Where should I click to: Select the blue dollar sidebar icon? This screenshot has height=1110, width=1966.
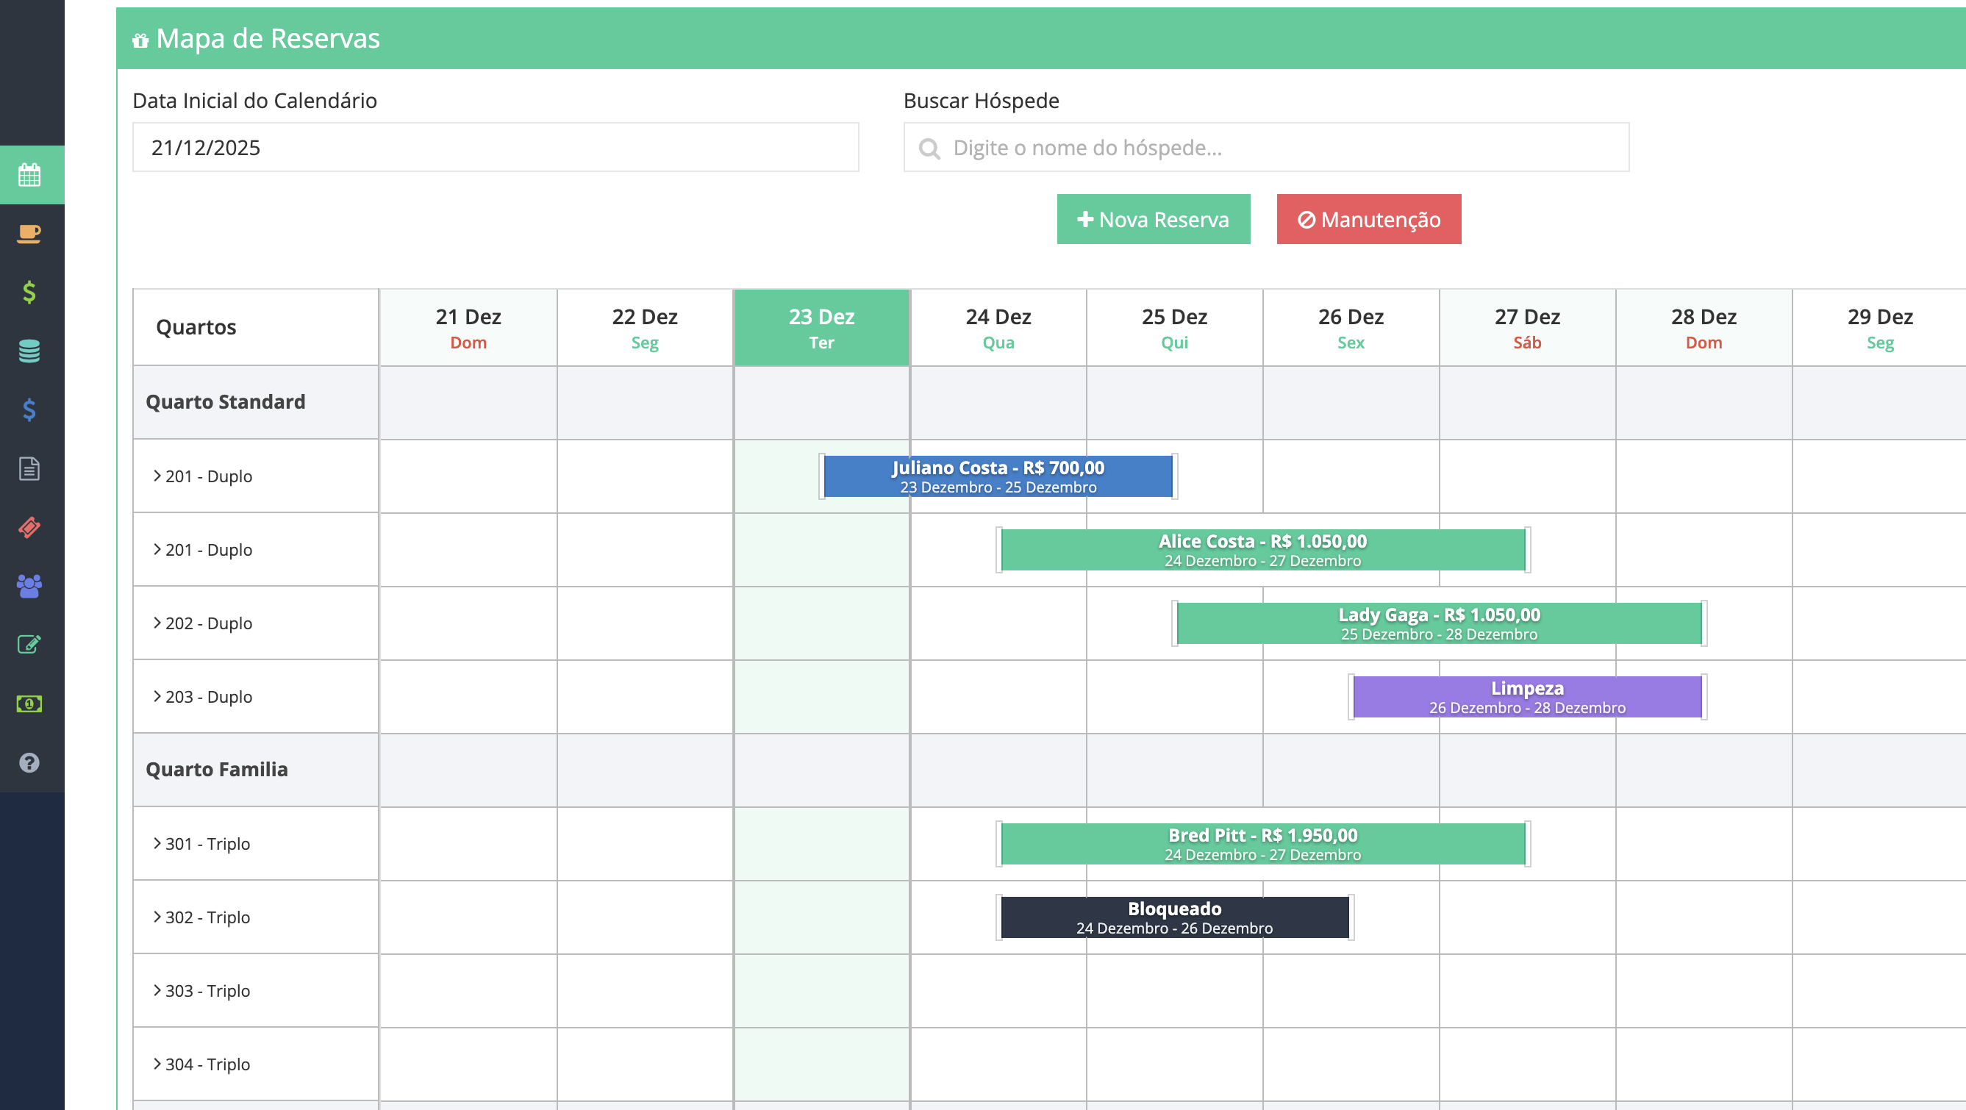pos(28,410)
